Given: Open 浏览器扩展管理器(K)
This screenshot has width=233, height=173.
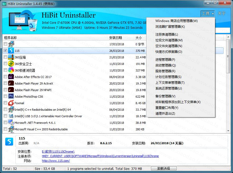Looking at the screenshot, I should tap(170, 27).
